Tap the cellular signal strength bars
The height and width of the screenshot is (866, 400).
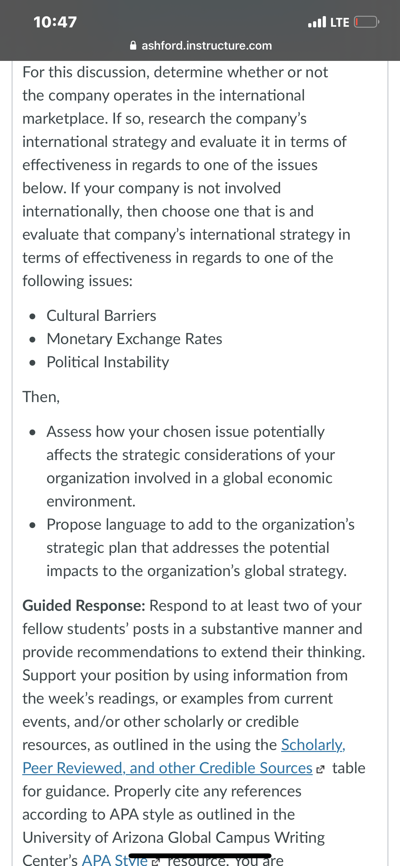tap(317, 22)
